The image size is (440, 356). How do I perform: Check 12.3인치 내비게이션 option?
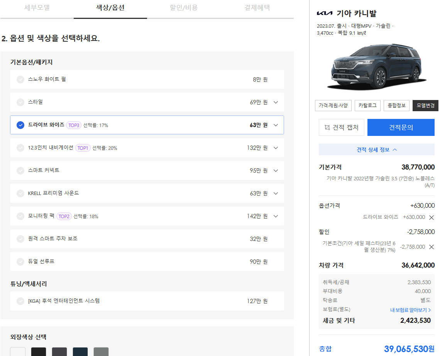click(20, 147)
